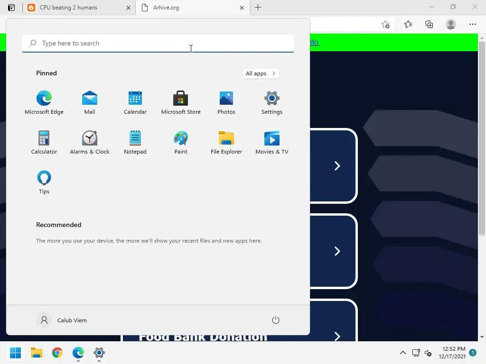Viewport: 486px width, 364px height.
Task: Click the muted volume tray icon
Action: tap(428, 353)
